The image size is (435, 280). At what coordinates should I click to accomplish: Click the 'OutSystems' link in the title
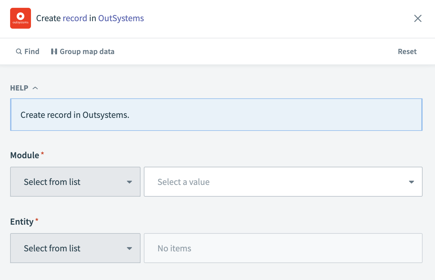pos(121,18)
